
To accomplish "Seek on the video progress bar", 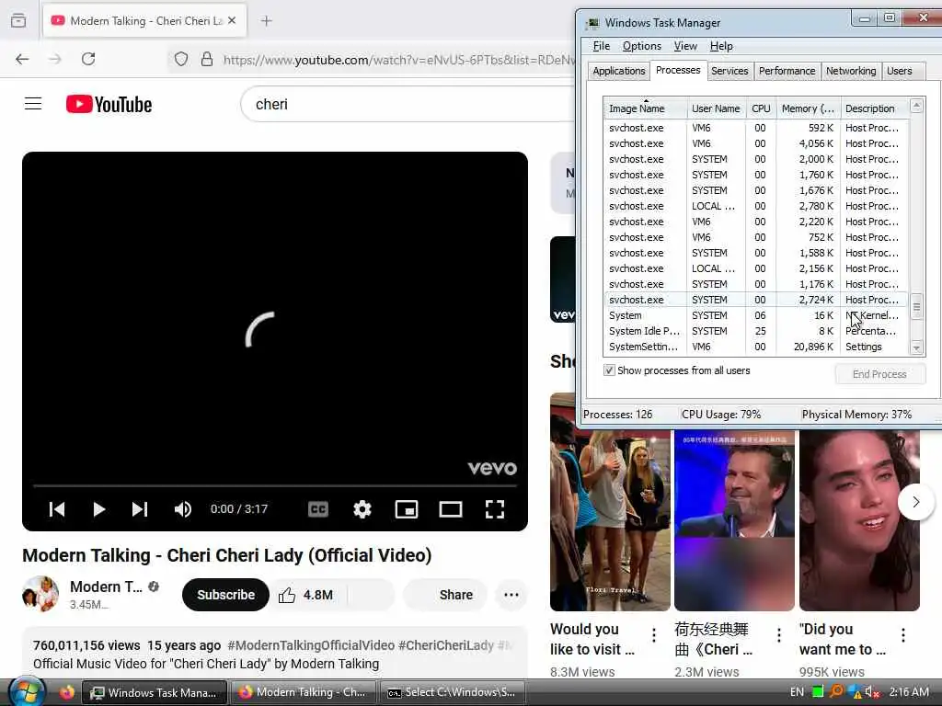I will [x=274, y=485].
